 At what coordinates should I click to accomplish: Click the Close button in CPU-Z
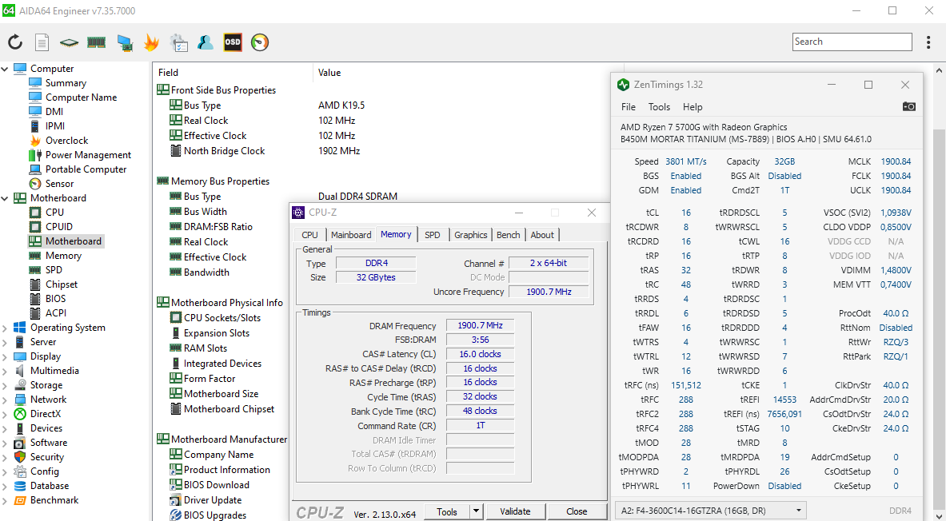click(577, 511)
